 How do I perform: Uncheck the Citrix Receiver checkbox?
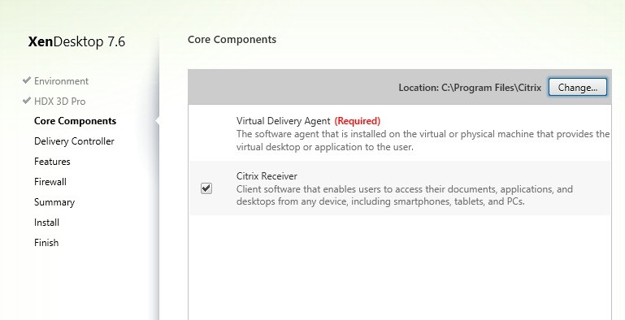[x=206, y=188]
